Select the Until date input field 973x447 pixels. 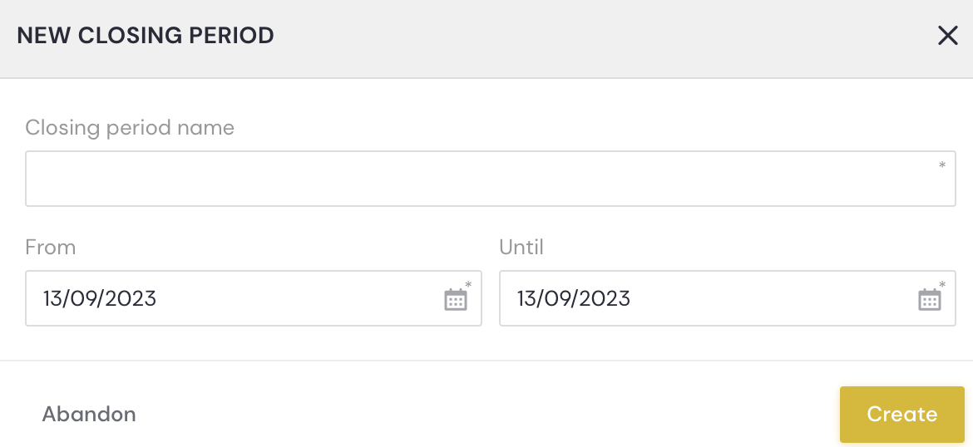(x=728, y=298)
